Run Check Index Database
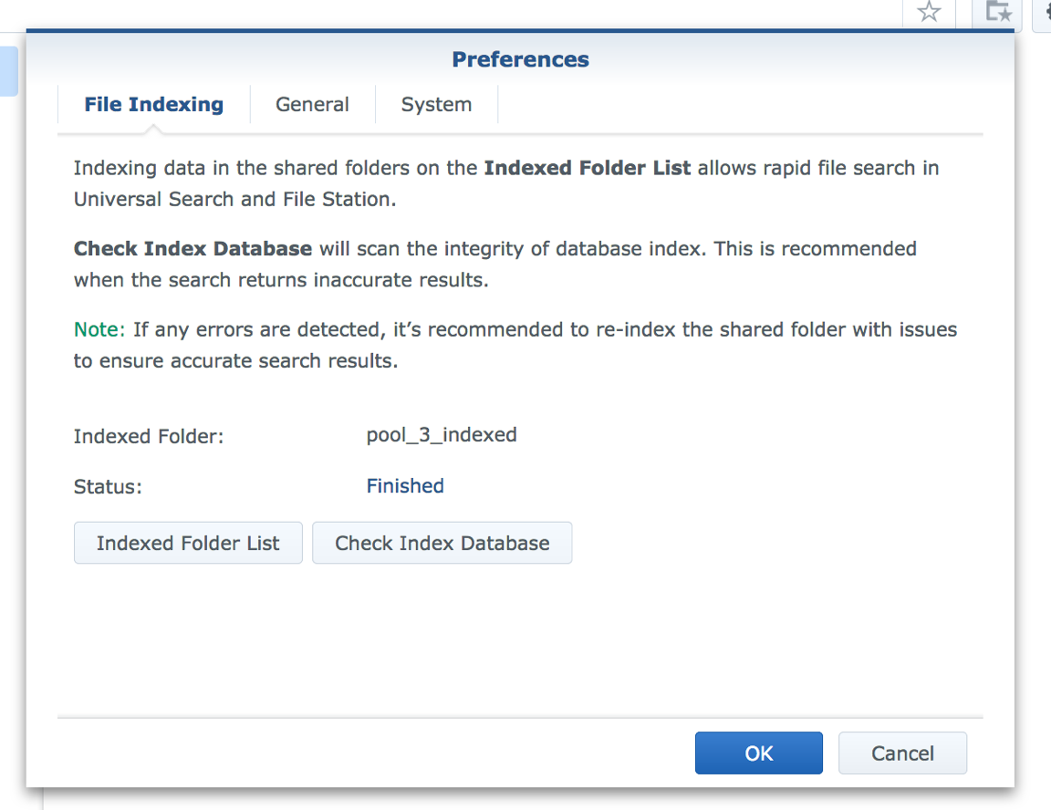Image resolution: width=1051 pixels, height=810 pixels. click(x=442, y=543)
